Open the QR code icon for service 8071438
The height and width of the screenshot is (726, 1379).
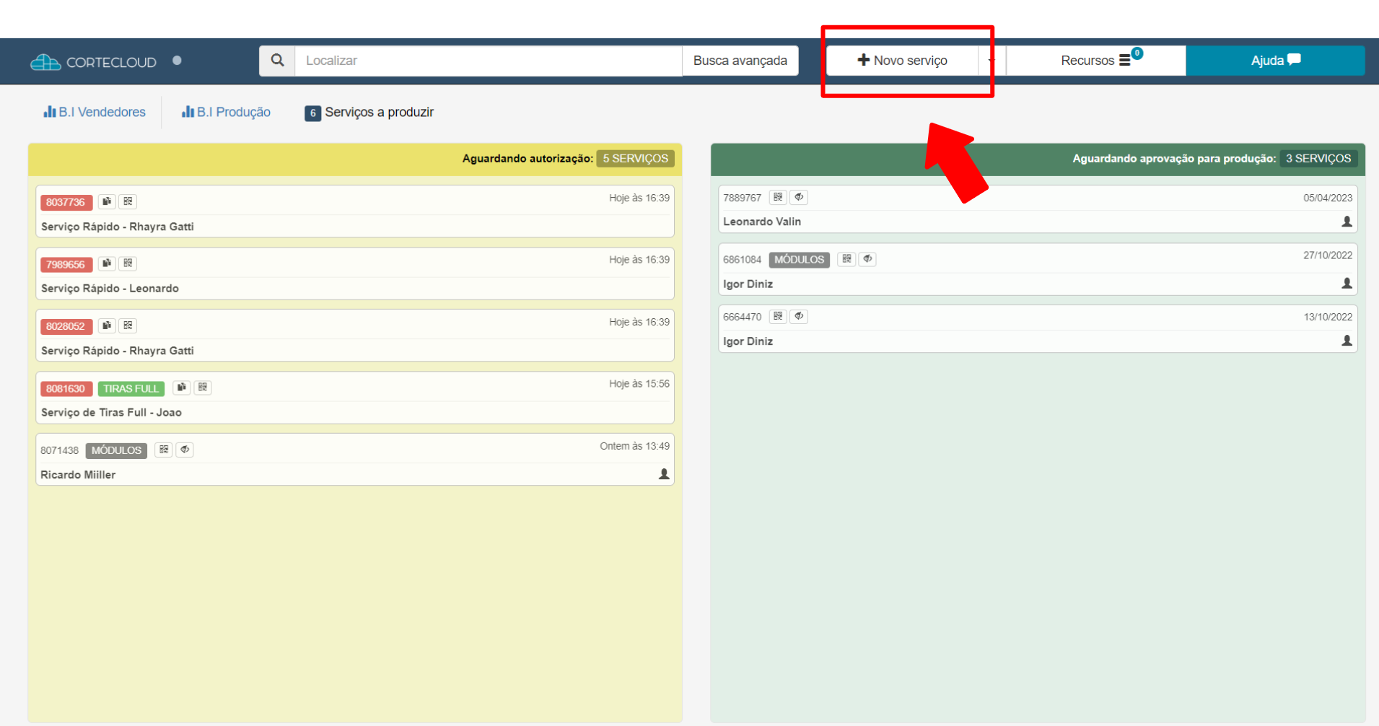tap(164, 450)
